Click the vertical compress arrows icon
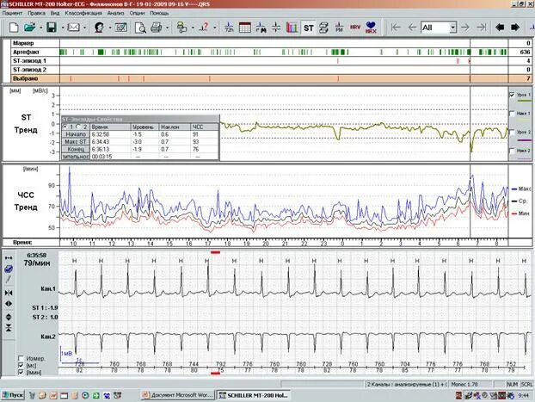The image size is (535, 402). (x=9, y=328)
